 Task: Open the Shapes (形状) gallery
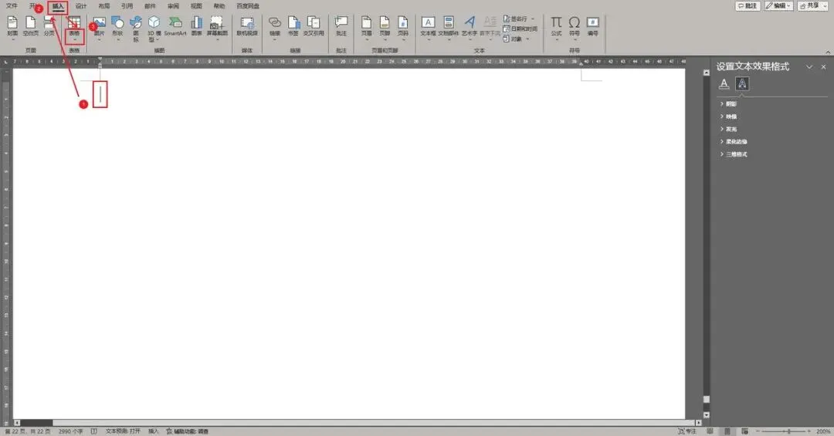pos(117,28)
